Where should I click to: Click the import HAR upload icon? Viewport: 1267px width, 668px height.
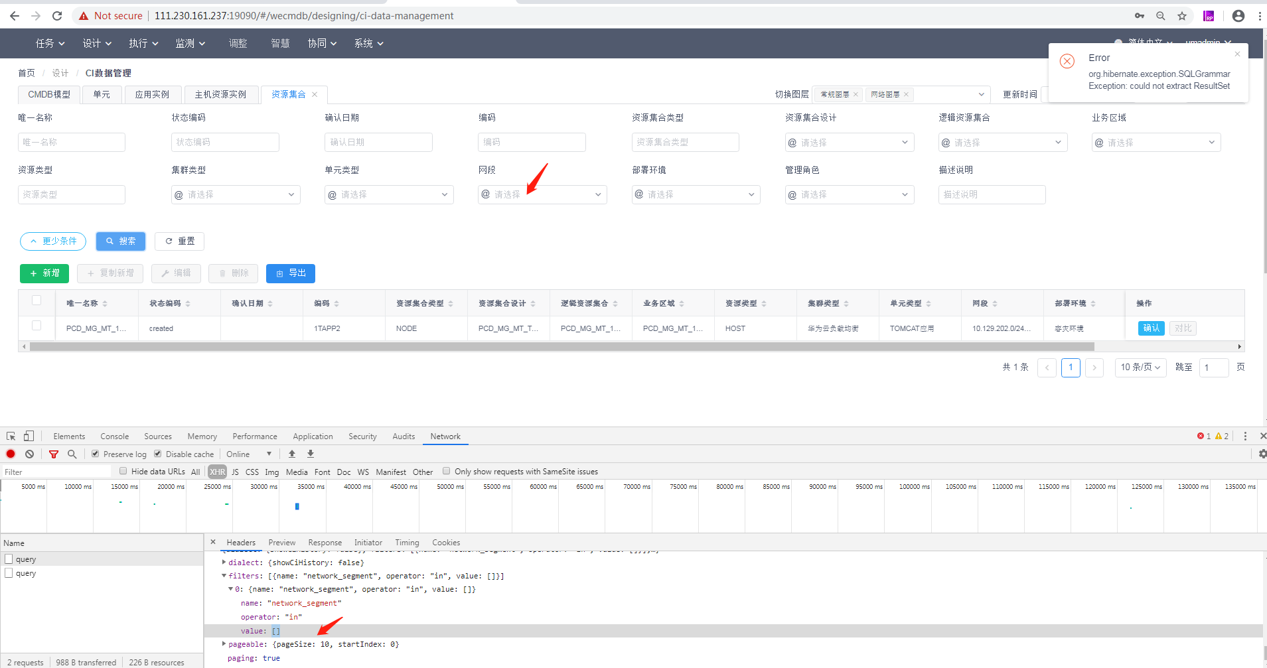291,454
